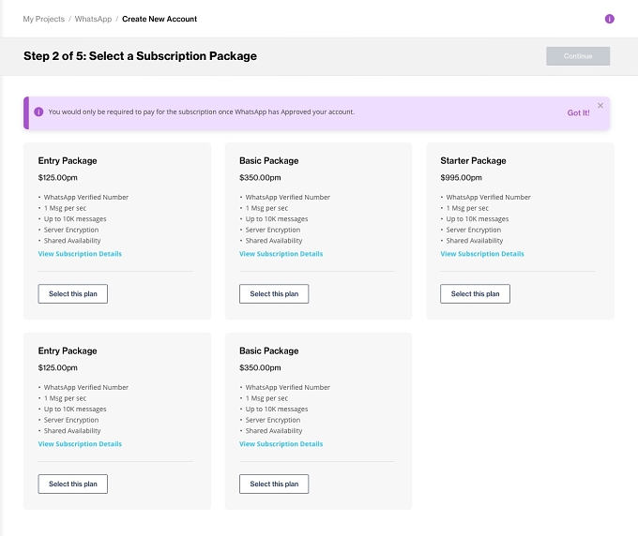The image size is (638, 536).
Task: Select the first-row Entry Package plan
Action: point(73,294)
